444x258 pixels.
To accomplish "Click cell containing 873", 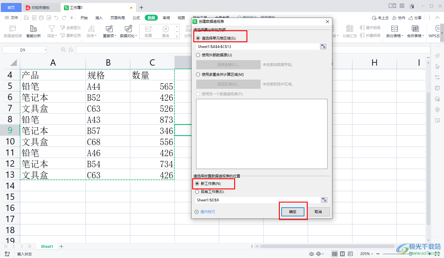I will pyautogui.click(x=152, y=120).
